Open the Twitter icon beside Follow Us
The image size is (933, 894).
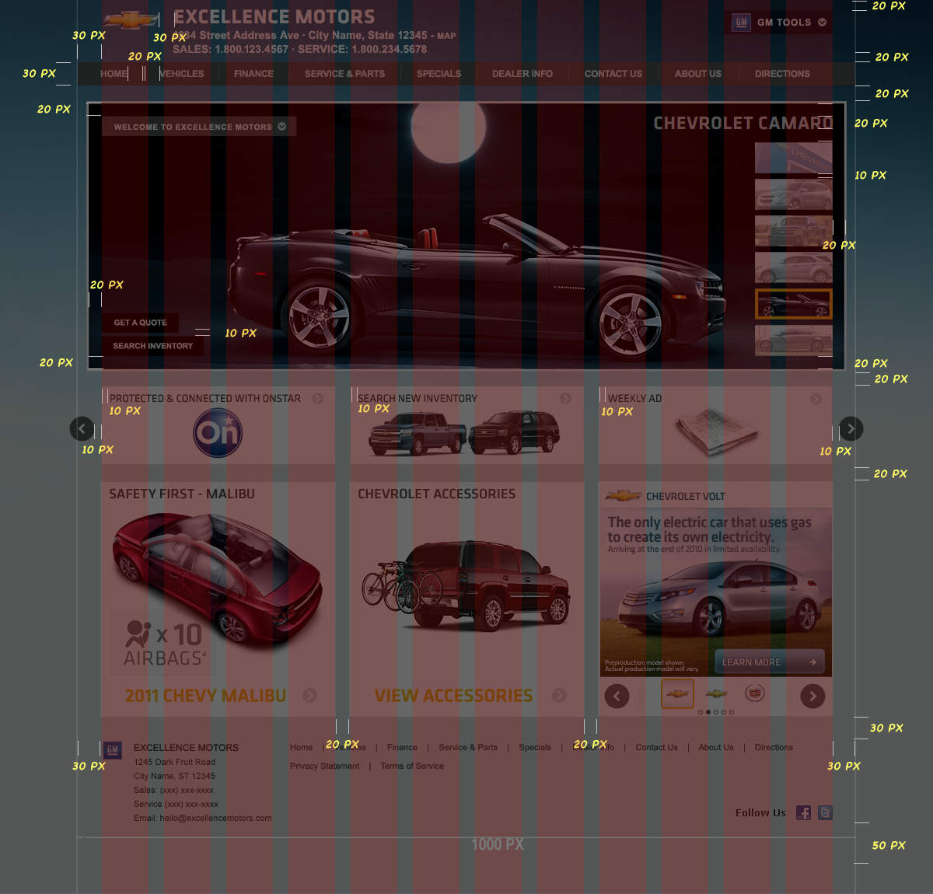pyautogui.click(x=825, y=812)
